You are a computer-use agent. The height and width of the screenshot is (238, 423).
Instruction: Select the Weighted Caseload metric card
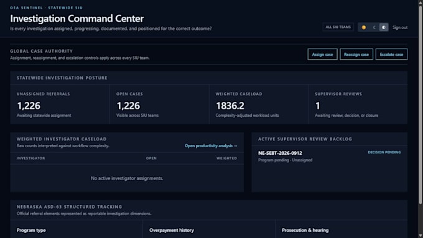(x=258, y=104)
